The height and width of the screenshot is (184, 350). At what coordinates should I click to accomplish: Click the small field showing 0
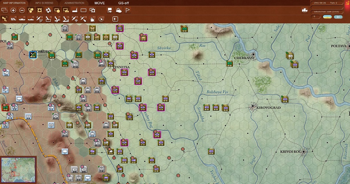point(315,17)
